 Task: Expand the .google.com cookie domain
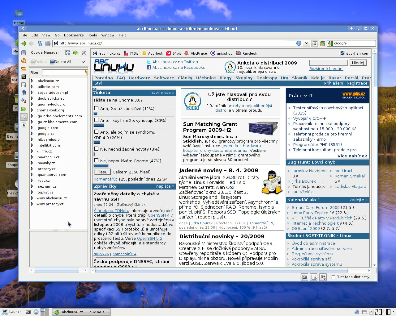(32, 128)
